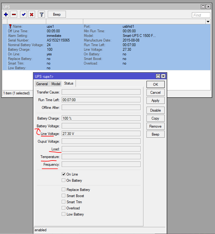Toggle the Low Battery checkbox
This screenshot has height=234, width=215.
(x=64, y=214)
